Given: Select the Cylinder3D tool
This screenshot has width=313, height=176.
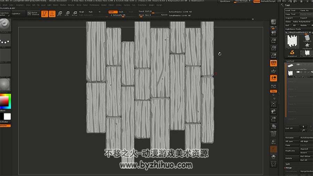Looking at the screenshot, I should coord(307,38).
